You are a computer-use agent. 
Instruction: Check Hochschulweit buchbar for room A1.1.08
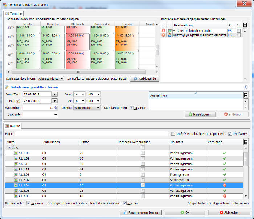click(143, 153)
